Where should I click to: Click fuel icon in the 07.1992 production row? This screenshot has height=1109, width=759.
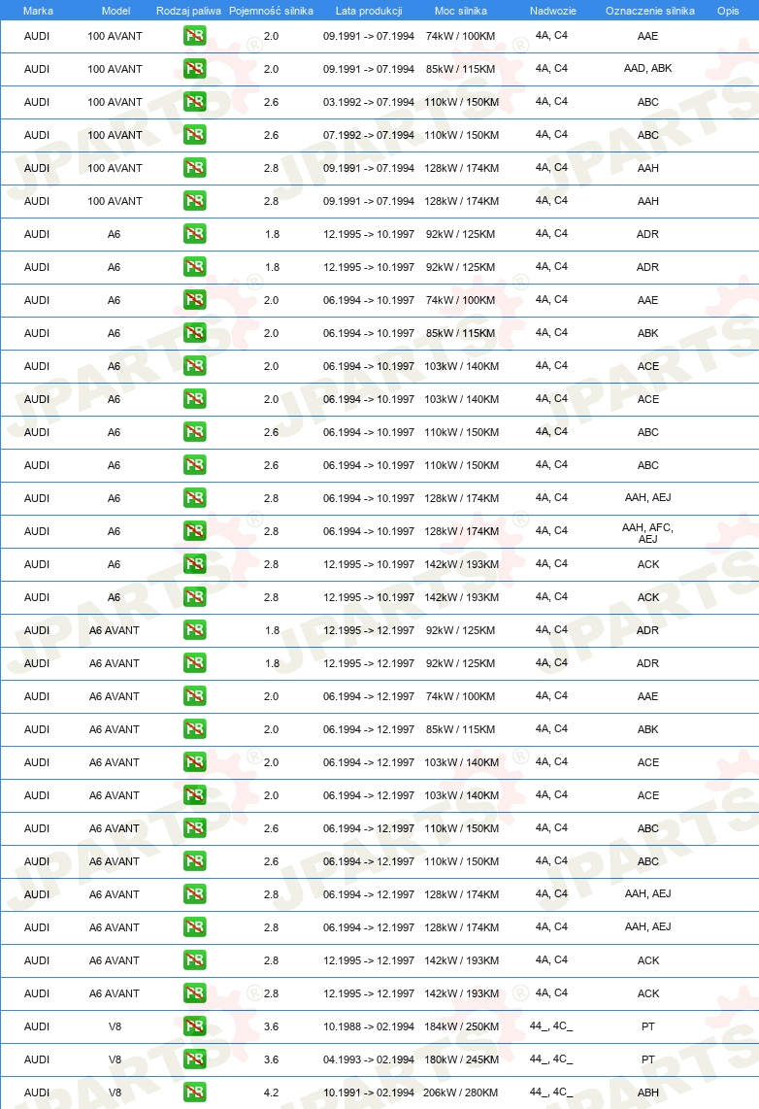(x=194, y=134)
